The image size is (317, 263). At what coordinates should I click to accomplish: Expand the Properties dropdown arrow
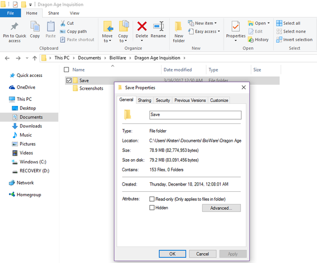click(236, 41)
